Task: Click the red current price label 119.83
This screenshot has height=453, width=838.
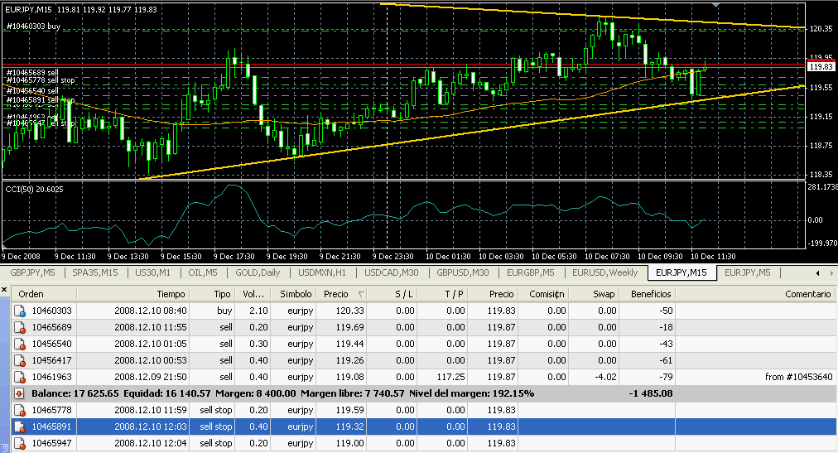Action: (821, 66)
